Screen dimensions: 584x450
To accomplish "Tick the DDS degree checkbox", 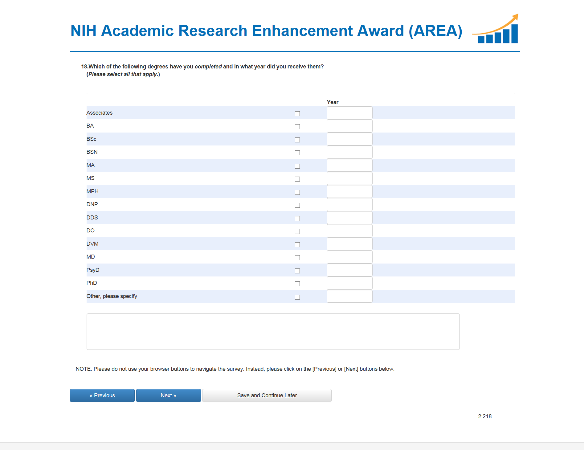I will 297,219.
